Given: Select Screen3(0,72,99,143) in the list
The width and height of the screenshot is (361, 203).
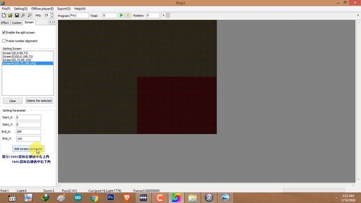Looking at the screenshot, I should pos(28,60).
